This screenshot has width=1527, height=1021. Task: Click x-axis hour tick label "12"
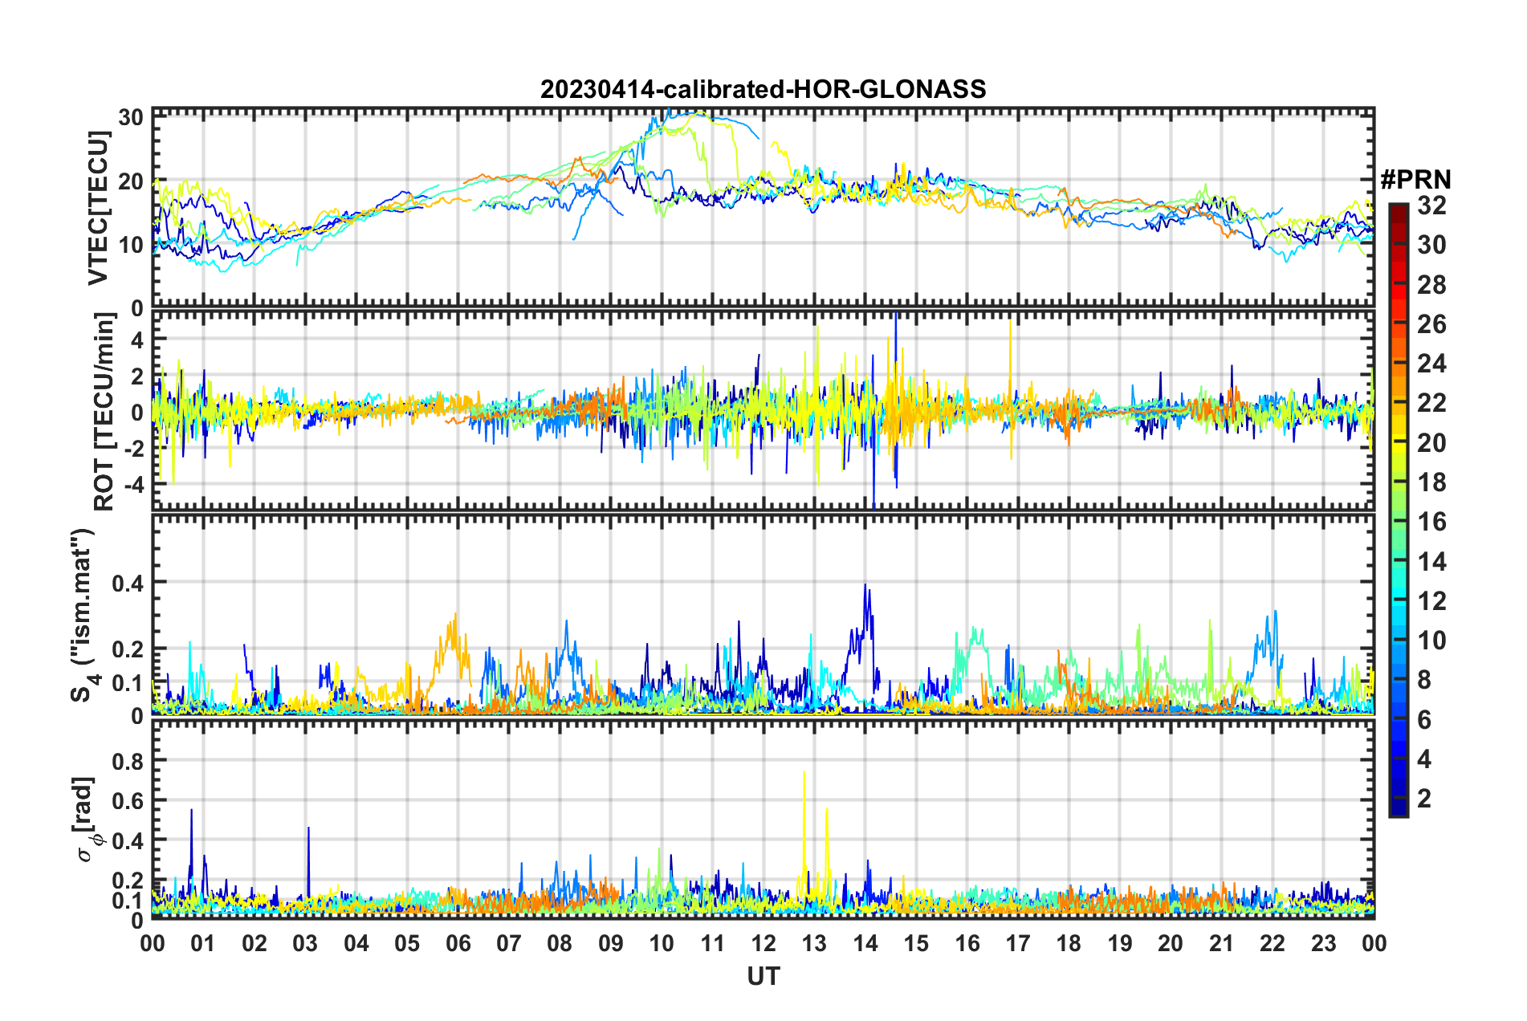(x=763, y=943)
